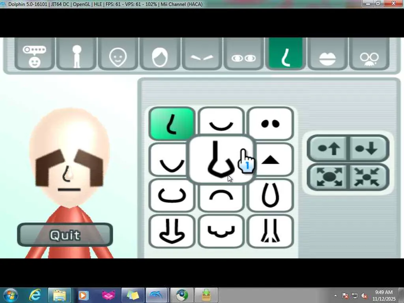Move the nose up

point(328,148)
